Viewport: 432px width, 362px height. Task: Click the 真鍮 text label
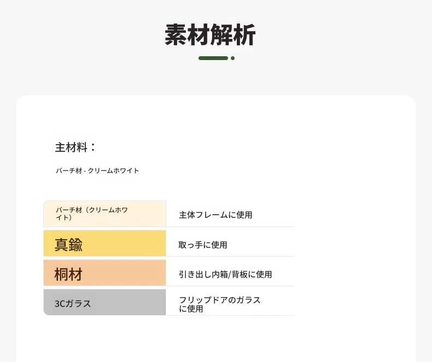[x=68, y=245]
